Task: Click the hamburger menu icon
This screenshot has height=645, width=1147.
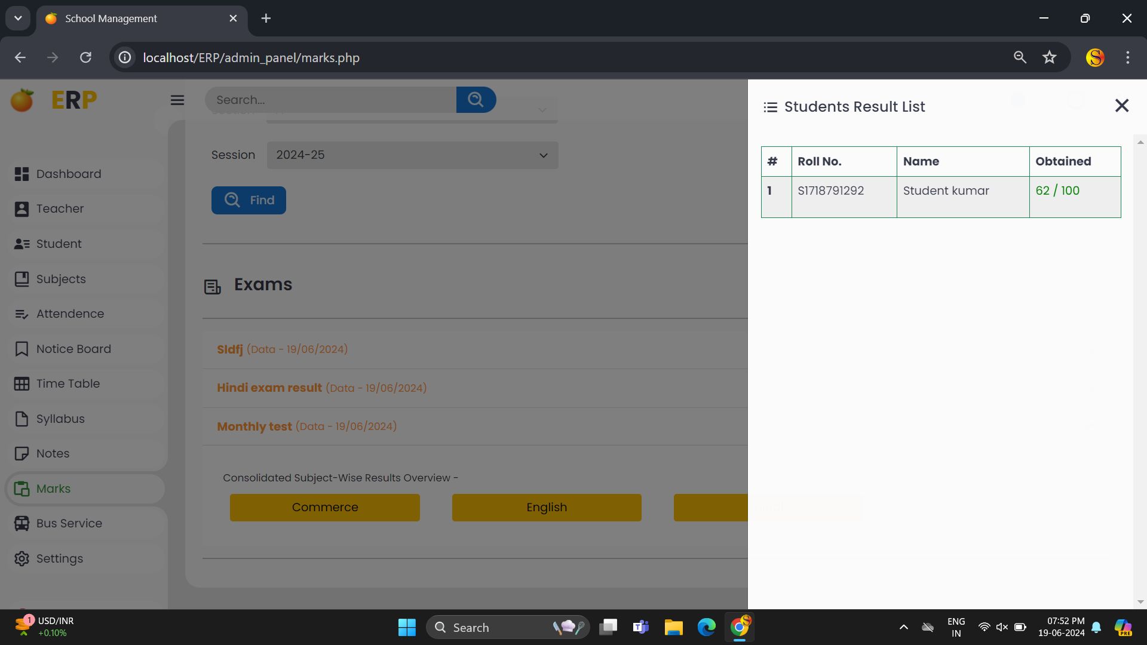Action: click(x=177, y=100)
